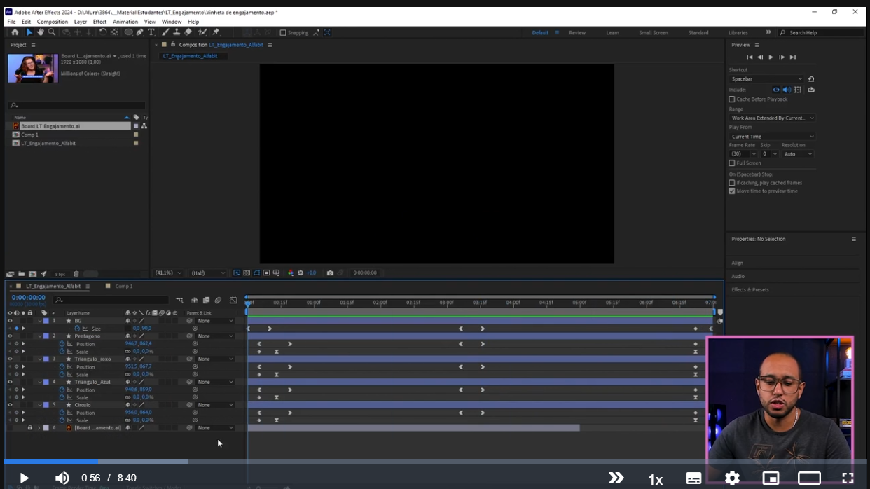Click the Home icon in toolbar
This screenshot has height=489, width=870.
pyautogui.click(x=15, y=32)
